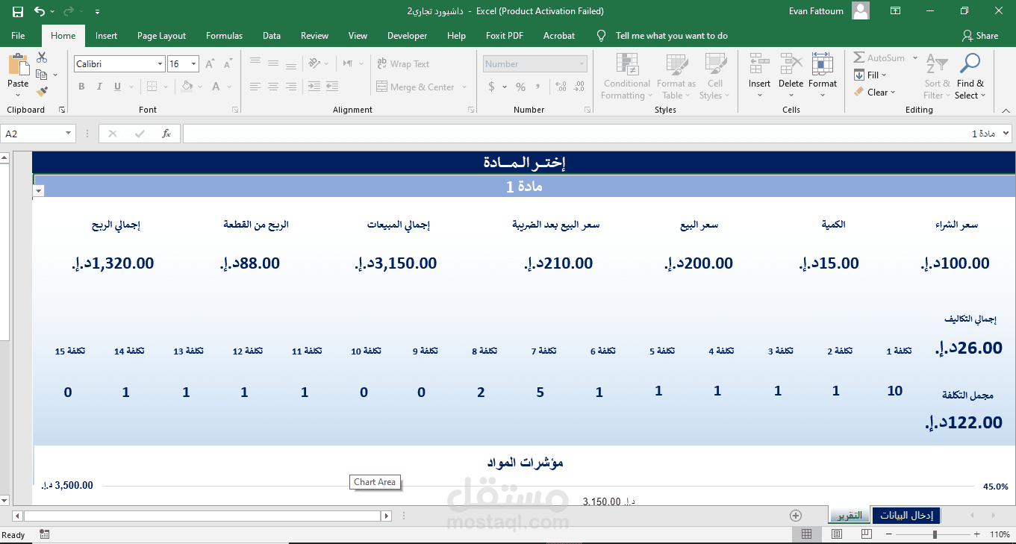
Task: Click Tell me what you want to do
Action: [671, 36]
